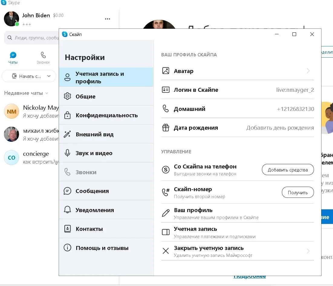
Task: Open the more options ellipsis near John Biden
Action: pyautogui.click(x=107, y=19)
